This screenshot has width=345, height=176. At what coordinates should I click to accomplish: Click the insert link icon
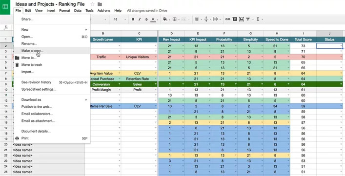(x=228, y=20)
